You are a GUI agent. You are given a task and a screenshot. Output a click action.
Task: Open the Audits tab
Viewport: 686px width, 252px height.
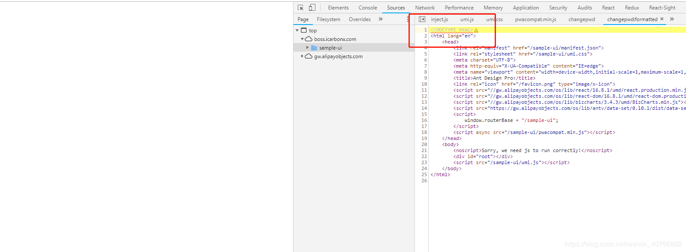585,8
